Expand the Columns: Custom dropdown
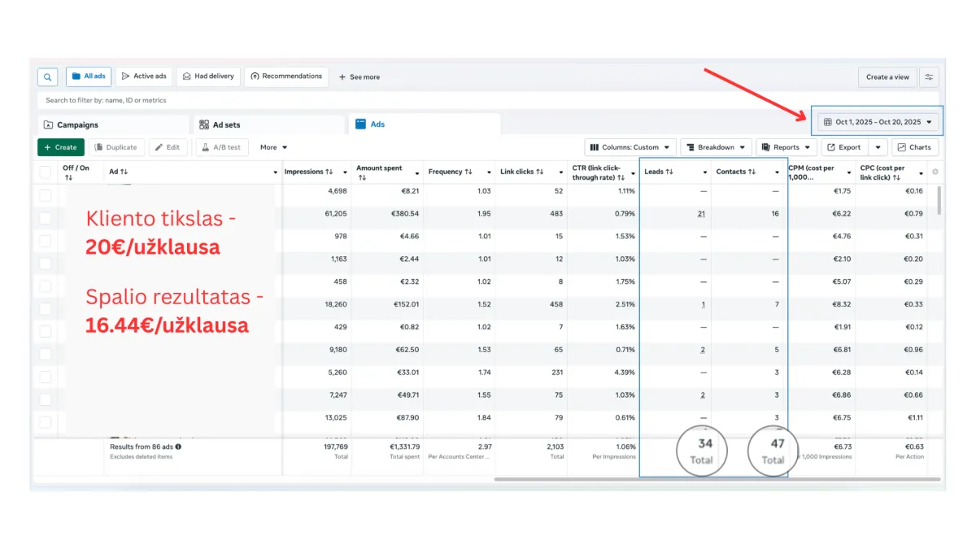Screen dimensions: 976x549 click(x=630, y=147)
